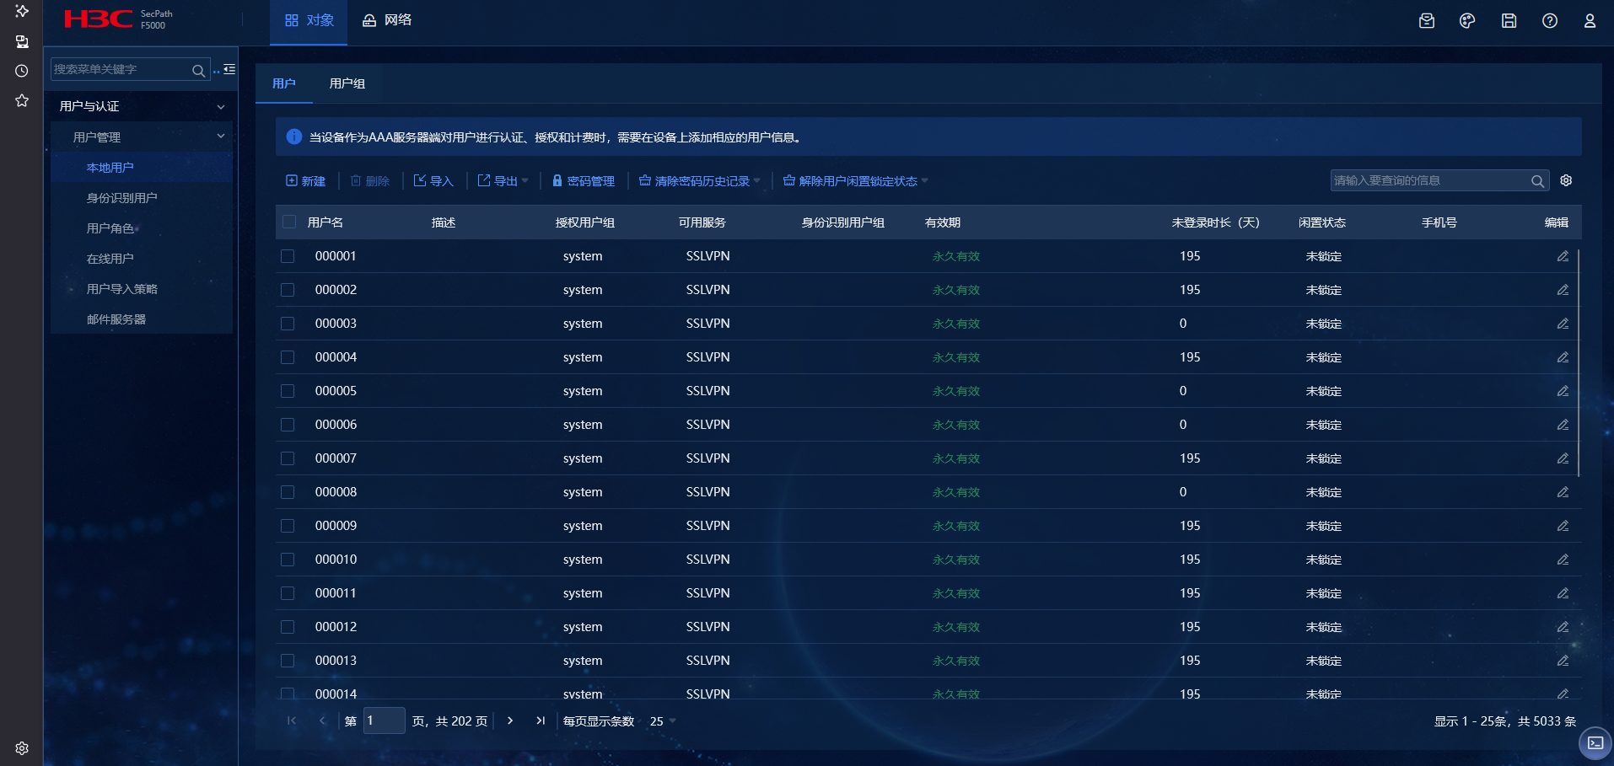
Task: Select the checkbox for user 000013
Action: click(288, 661)
